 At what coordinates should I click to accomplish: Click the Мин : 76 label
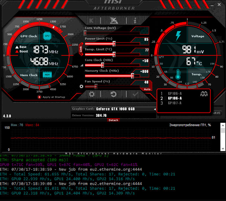[x=17, y=125]
